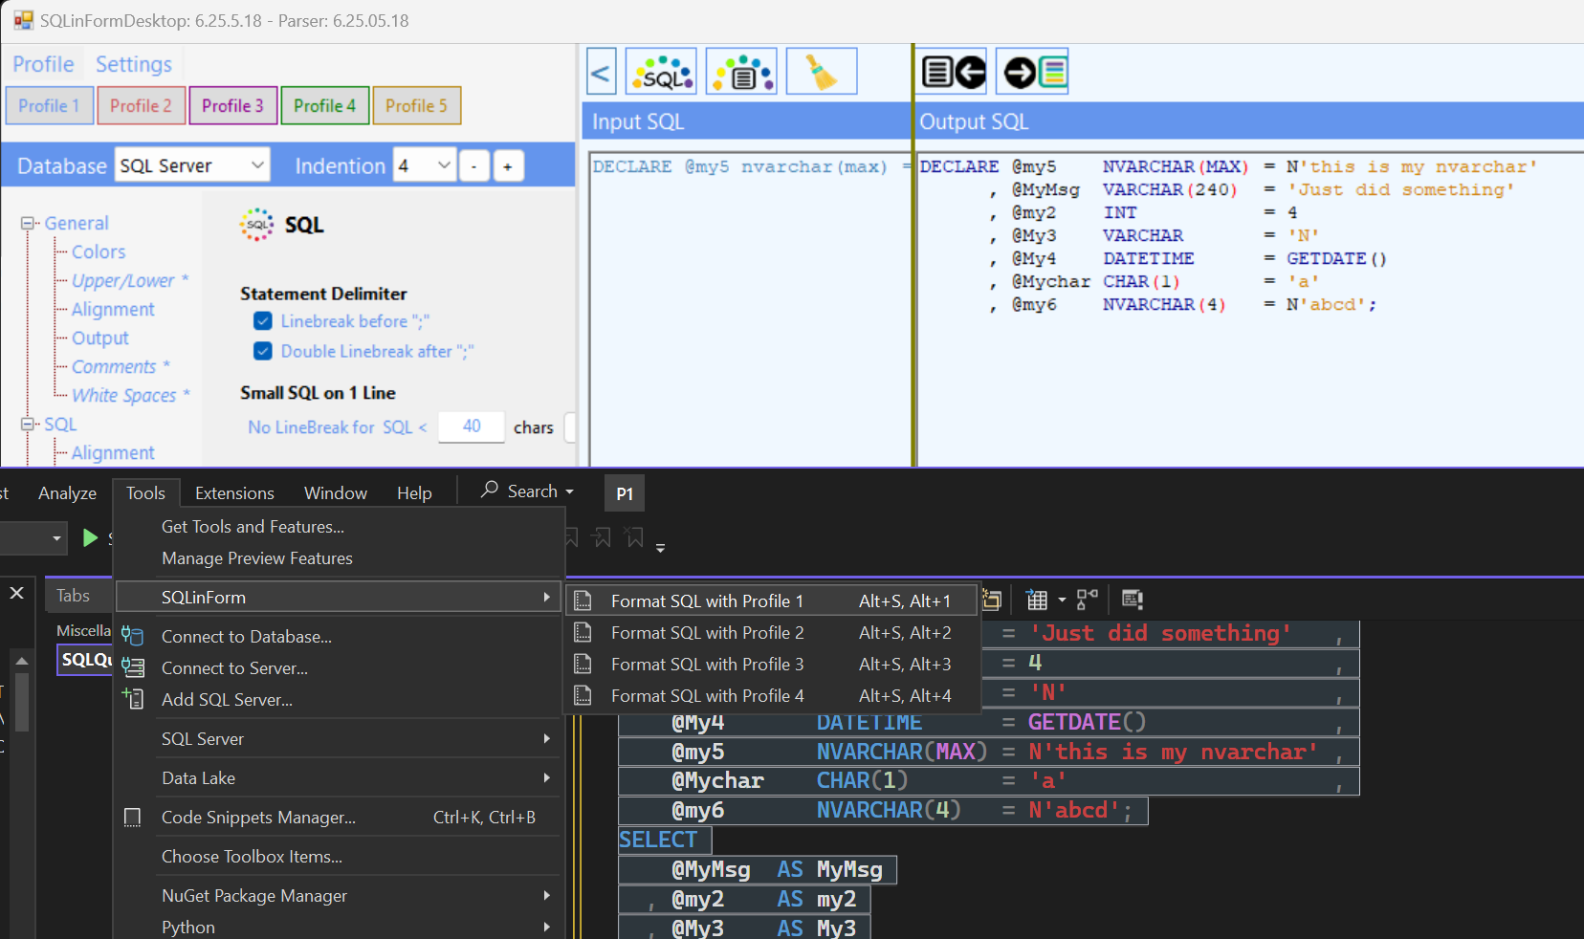The height and width of the screenshot is (939, 1584).
Task: Open Colors settings tree item
Action: pyautogui.click(x=99, y=251)
